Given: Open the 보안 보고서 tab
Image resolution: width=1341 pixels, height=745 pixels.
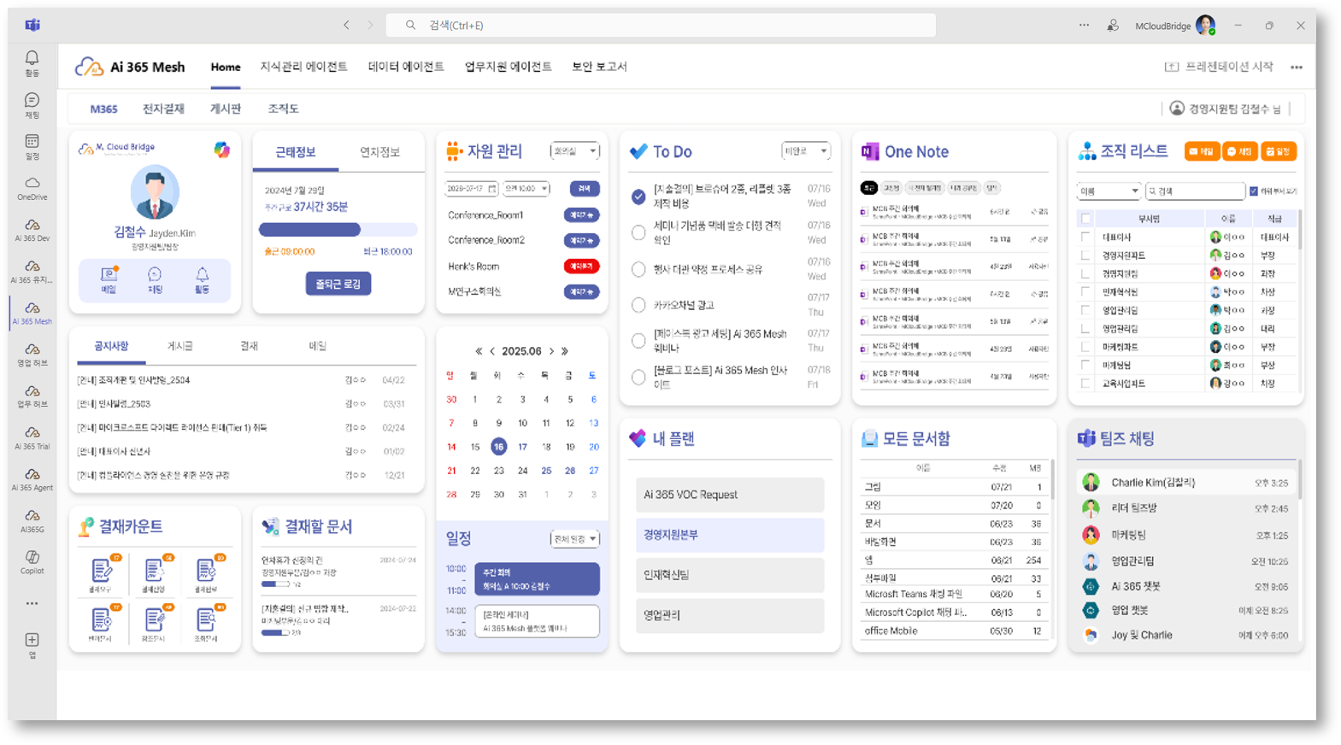Looking at the screenshot, I should 599,67.
